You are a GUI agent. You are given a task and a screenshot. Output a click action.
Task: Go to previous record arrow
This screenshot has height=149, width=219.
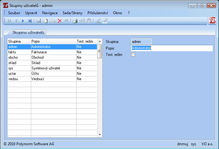tap(16, 21)
